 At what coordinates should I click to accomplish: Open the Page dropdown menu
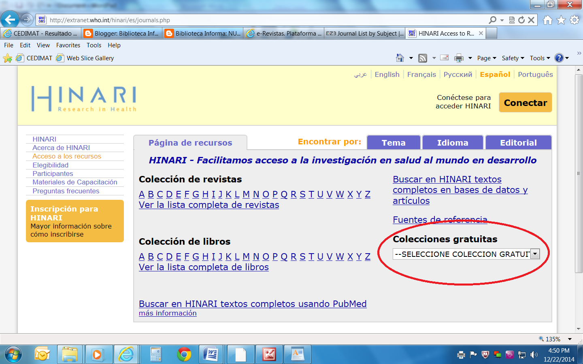pos(487,58)
